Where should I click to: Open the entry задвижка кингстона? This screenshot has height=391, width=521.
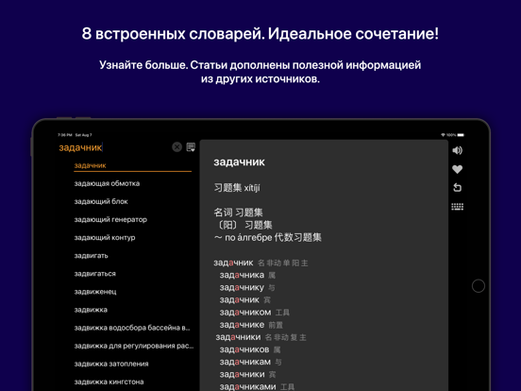point(109,382)
